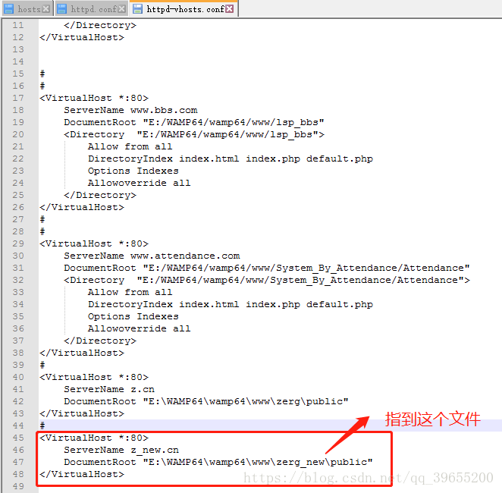Click 'ServerName www.bbs.com' line

(x=130, y=110)
